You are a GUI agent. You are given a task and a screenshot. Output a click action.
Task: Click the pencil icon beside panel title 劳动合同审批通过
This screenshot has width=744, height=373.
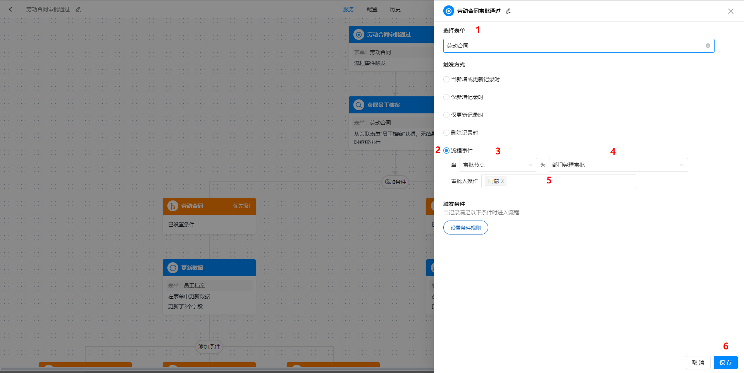click(508, 11)
